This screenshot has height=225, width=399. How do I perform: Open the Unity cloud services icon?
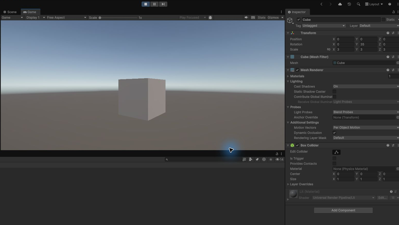click(x=340, y=4)
